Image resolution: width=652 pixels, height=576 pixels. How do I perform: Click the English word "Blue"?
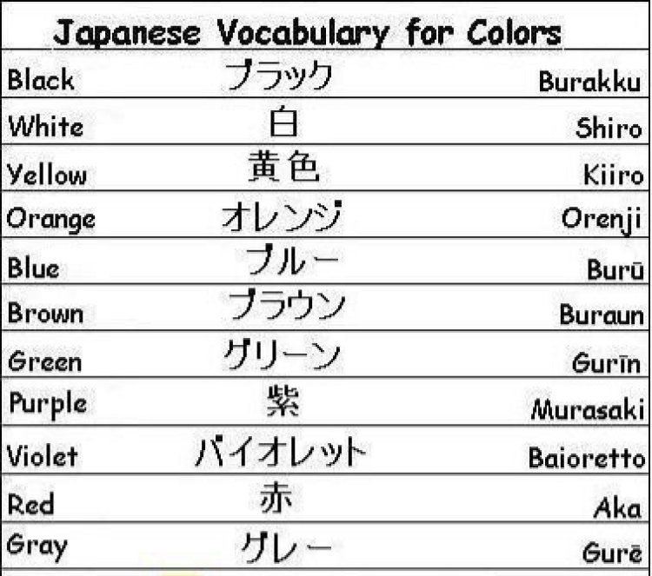click(33, 268)
